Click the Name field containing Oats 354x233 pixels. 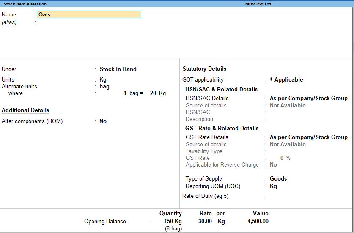click(x=89, y=14)
